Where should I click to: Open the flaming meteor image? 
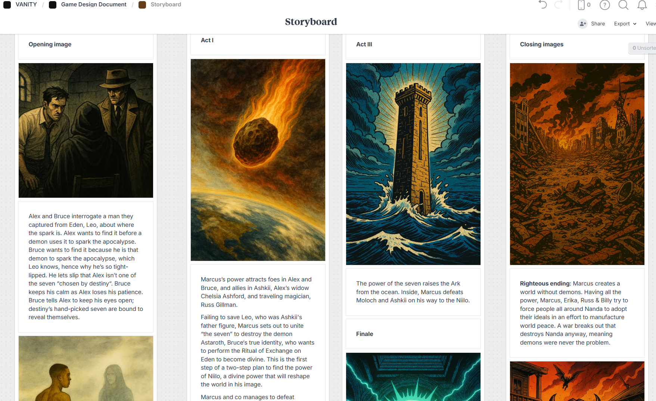pos(258,160)
